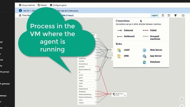Click the Configure agents button label
Image resolution: width=190 pixels, height=107 pixels.
60,5
